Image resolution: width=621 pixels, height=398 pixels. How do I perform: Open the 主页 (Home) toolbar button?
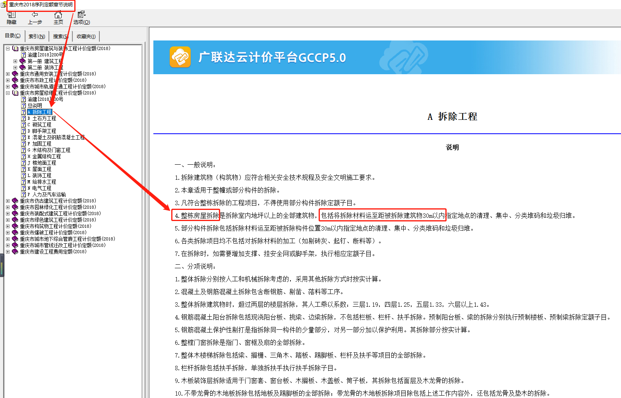(x=58, y=18)
